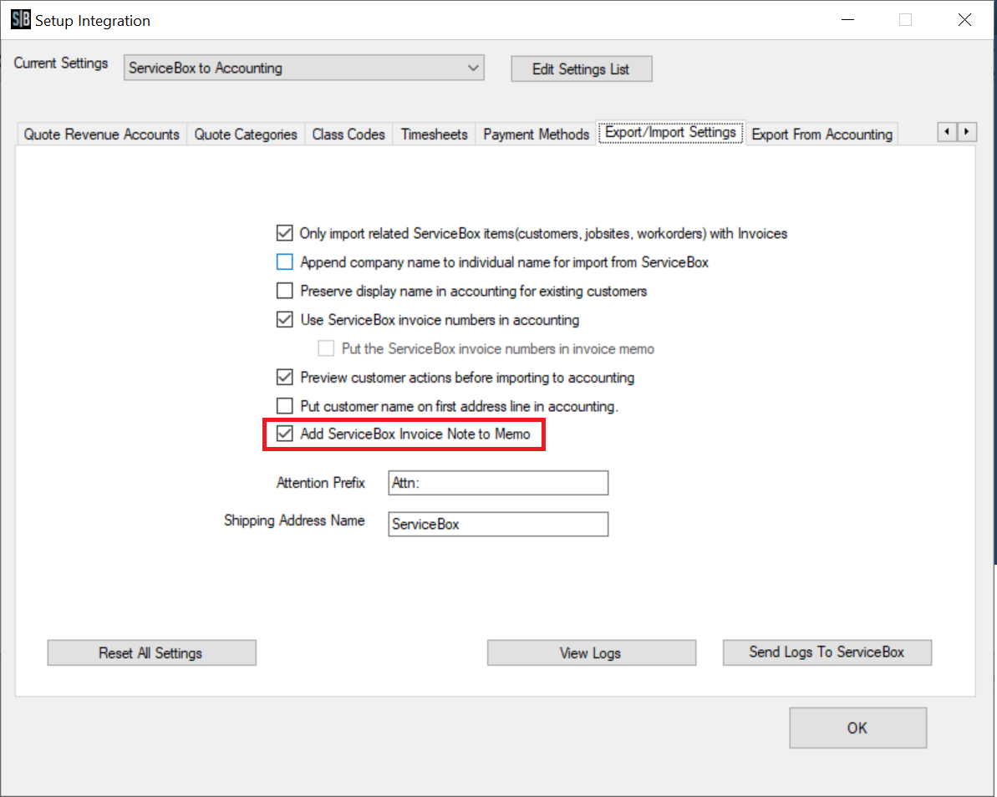Uncheck Use ServiceBox invoice numbers in accounting
997x797 pixels.
[x=284, y=319]
